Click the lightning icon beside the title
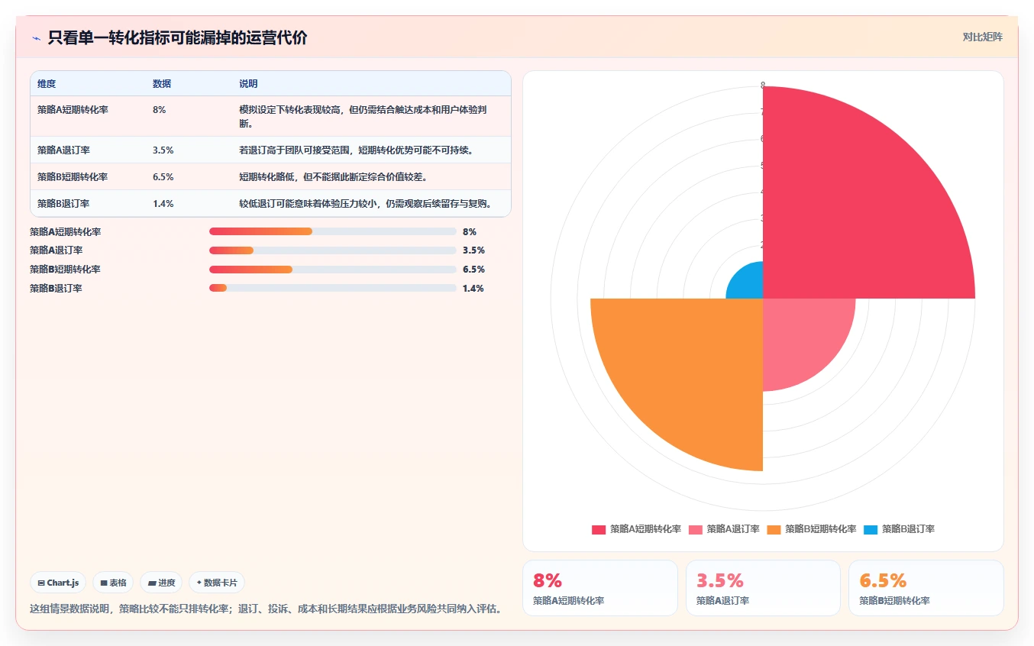This screenshot has height=646, width=1034. point(36,37)
